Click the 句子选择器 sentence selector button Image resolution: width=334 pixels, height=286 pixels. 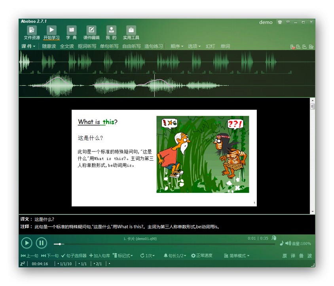[76, 256]
